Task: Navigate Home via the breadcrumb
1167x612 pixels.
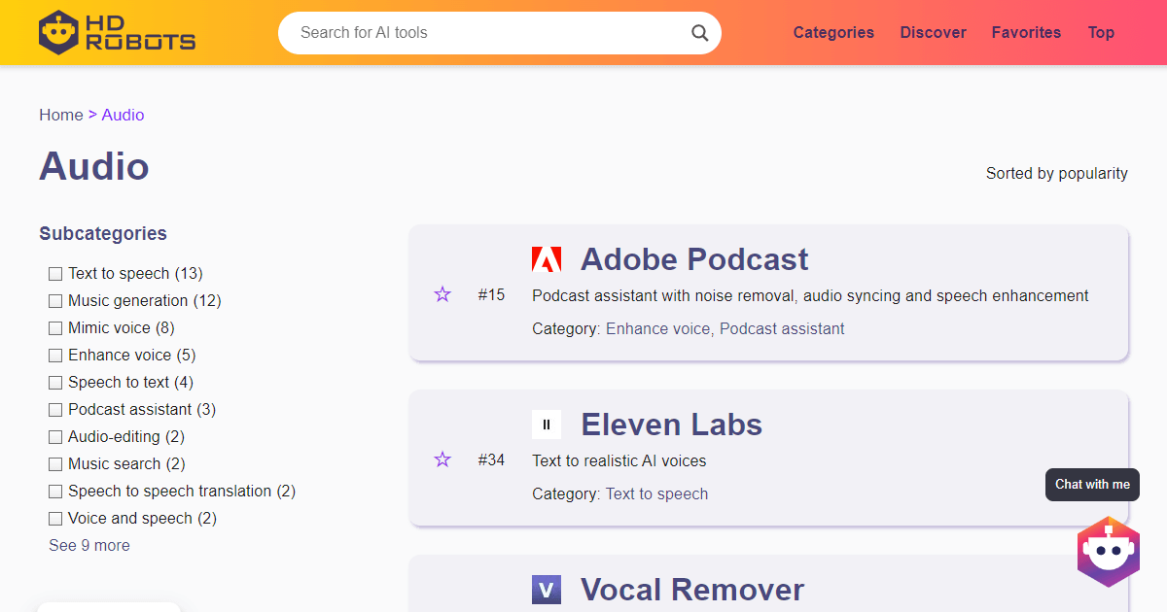Action: tap(60, 115)
